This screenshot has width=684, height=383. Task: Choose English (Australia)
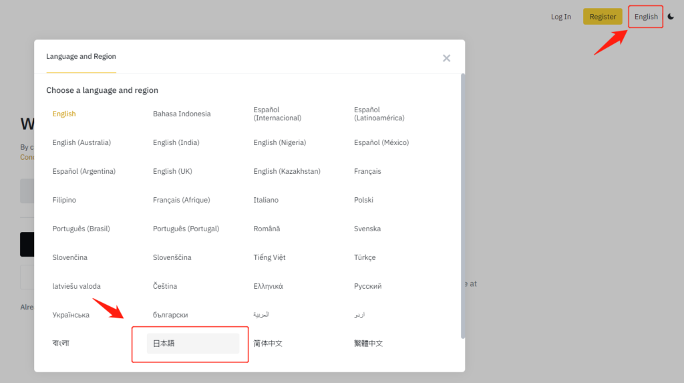click(x=81, y=142)
